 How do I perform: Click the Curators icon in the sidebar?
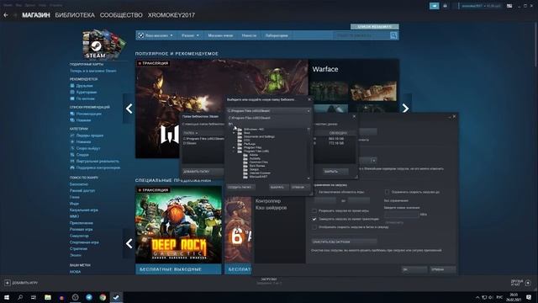[72, 92]
